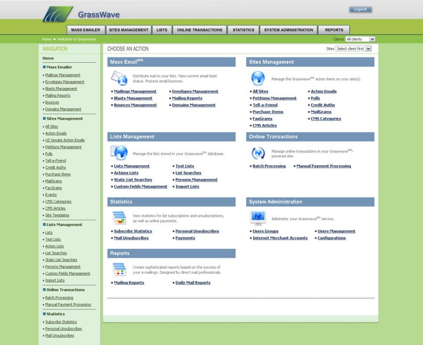Collapse the Statistics navigation section
Screen dimensions: 423x345
pos(44,314)
